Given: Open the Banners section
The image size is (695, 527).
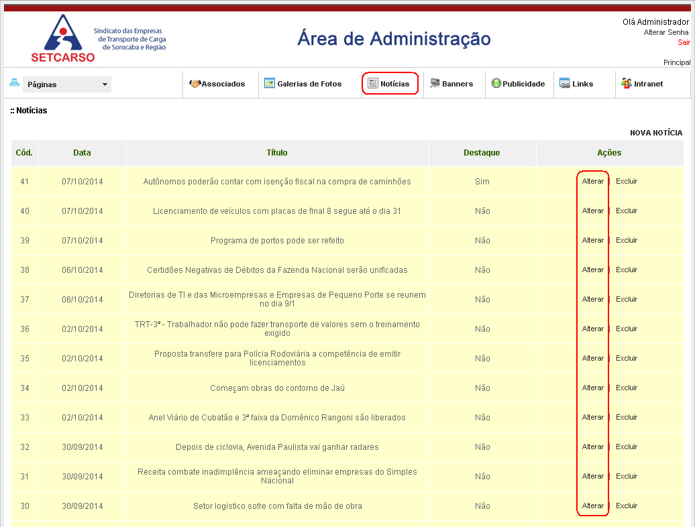Looking at the screenshot, I should point(458,84).
